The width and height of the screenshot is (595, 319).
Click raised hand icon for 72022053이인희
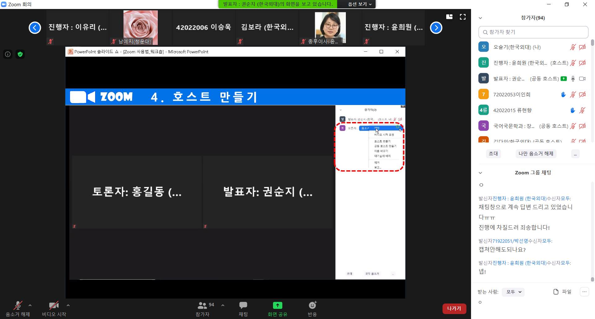pyautogui.click(x=563, y=94)
